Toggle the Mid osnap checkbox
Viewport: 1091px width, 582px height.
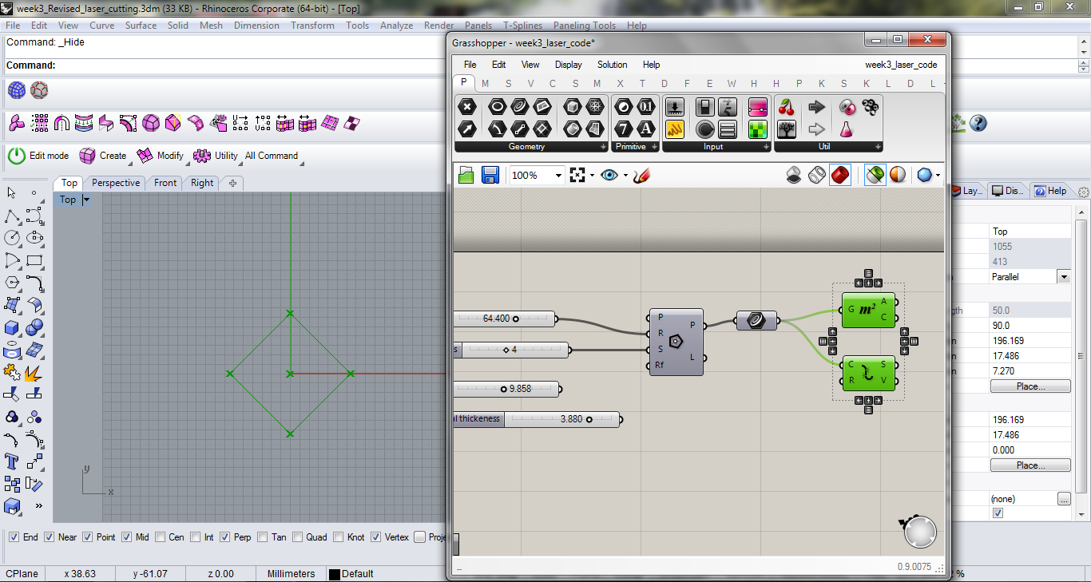126,537
